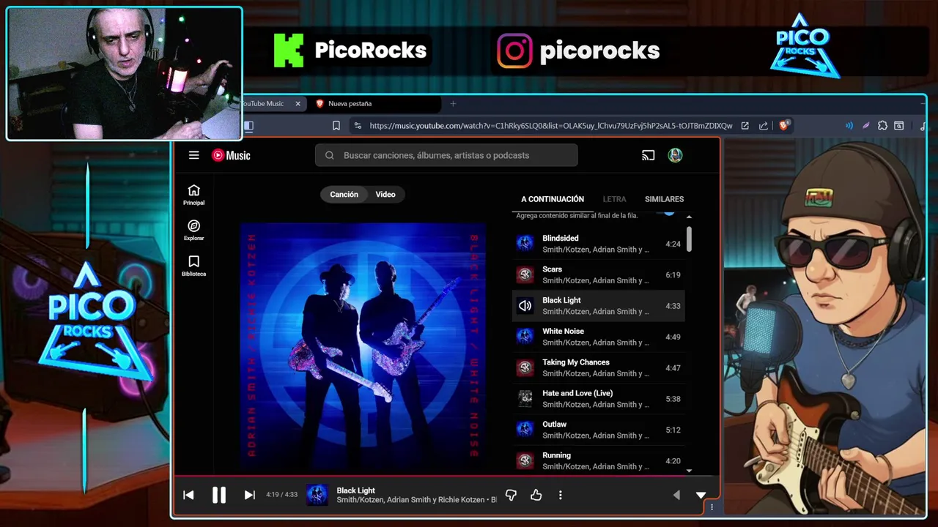This screenshot has width=938, height=527.
Task: Play Taking My Chances from queue
Action: click(599, 367)
